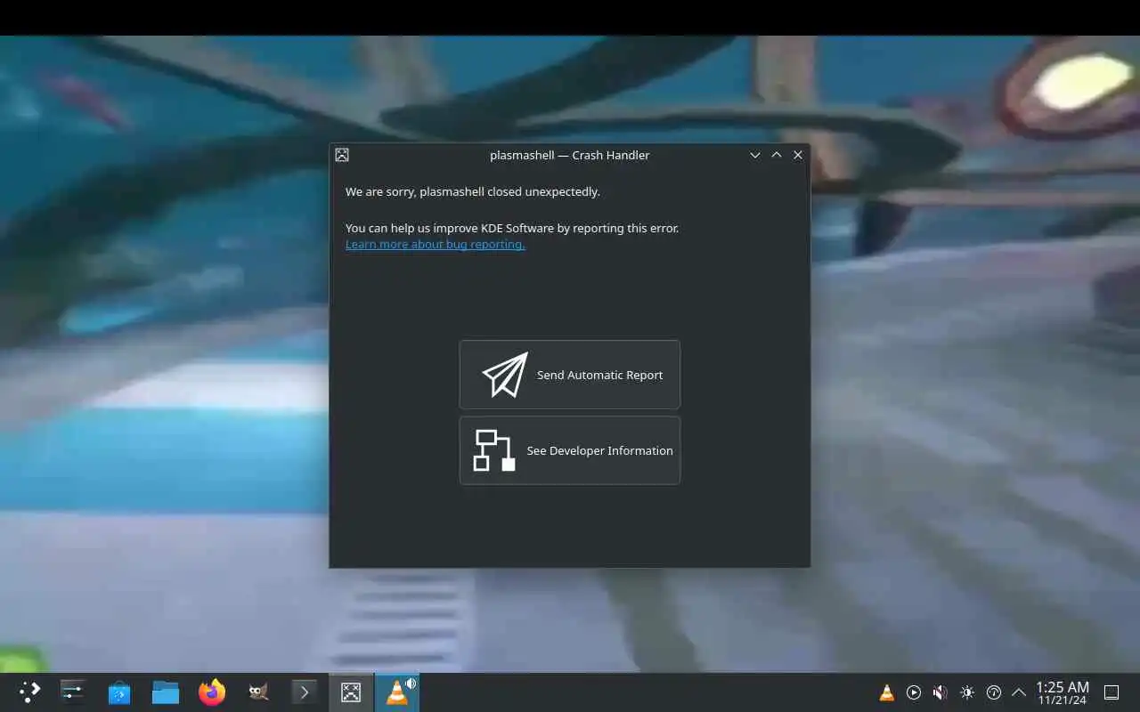Screen dimensions: 1140x712
Task: Open the audio volume tray icon
Action: [x=940, y=692]
